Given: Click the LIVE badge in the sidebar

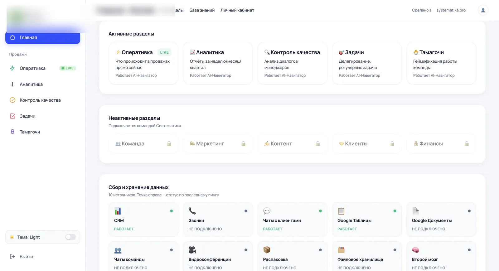Looking at the screenshot, I should pos(68,68).
